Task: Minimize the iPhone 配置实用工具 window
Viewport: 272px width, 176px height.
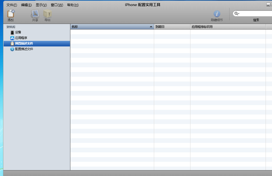Action: [268, 5]
